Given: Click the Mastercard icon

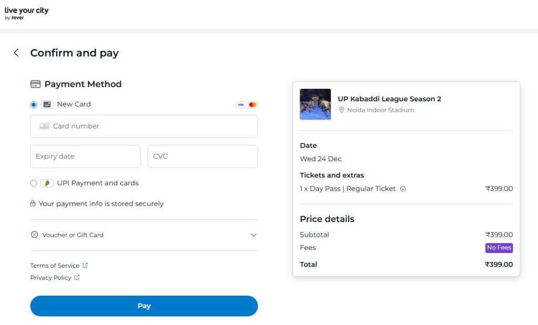Looking at the screenshot, I should point(253,104).
